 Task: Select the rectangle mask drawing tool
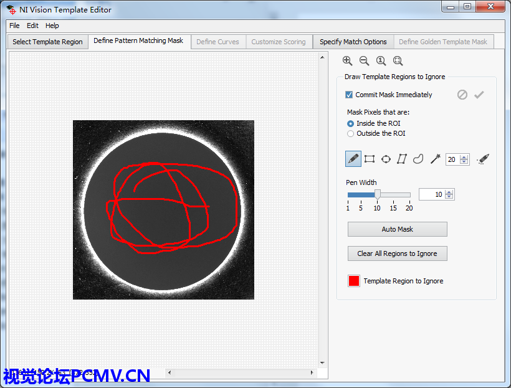(370, 159)
